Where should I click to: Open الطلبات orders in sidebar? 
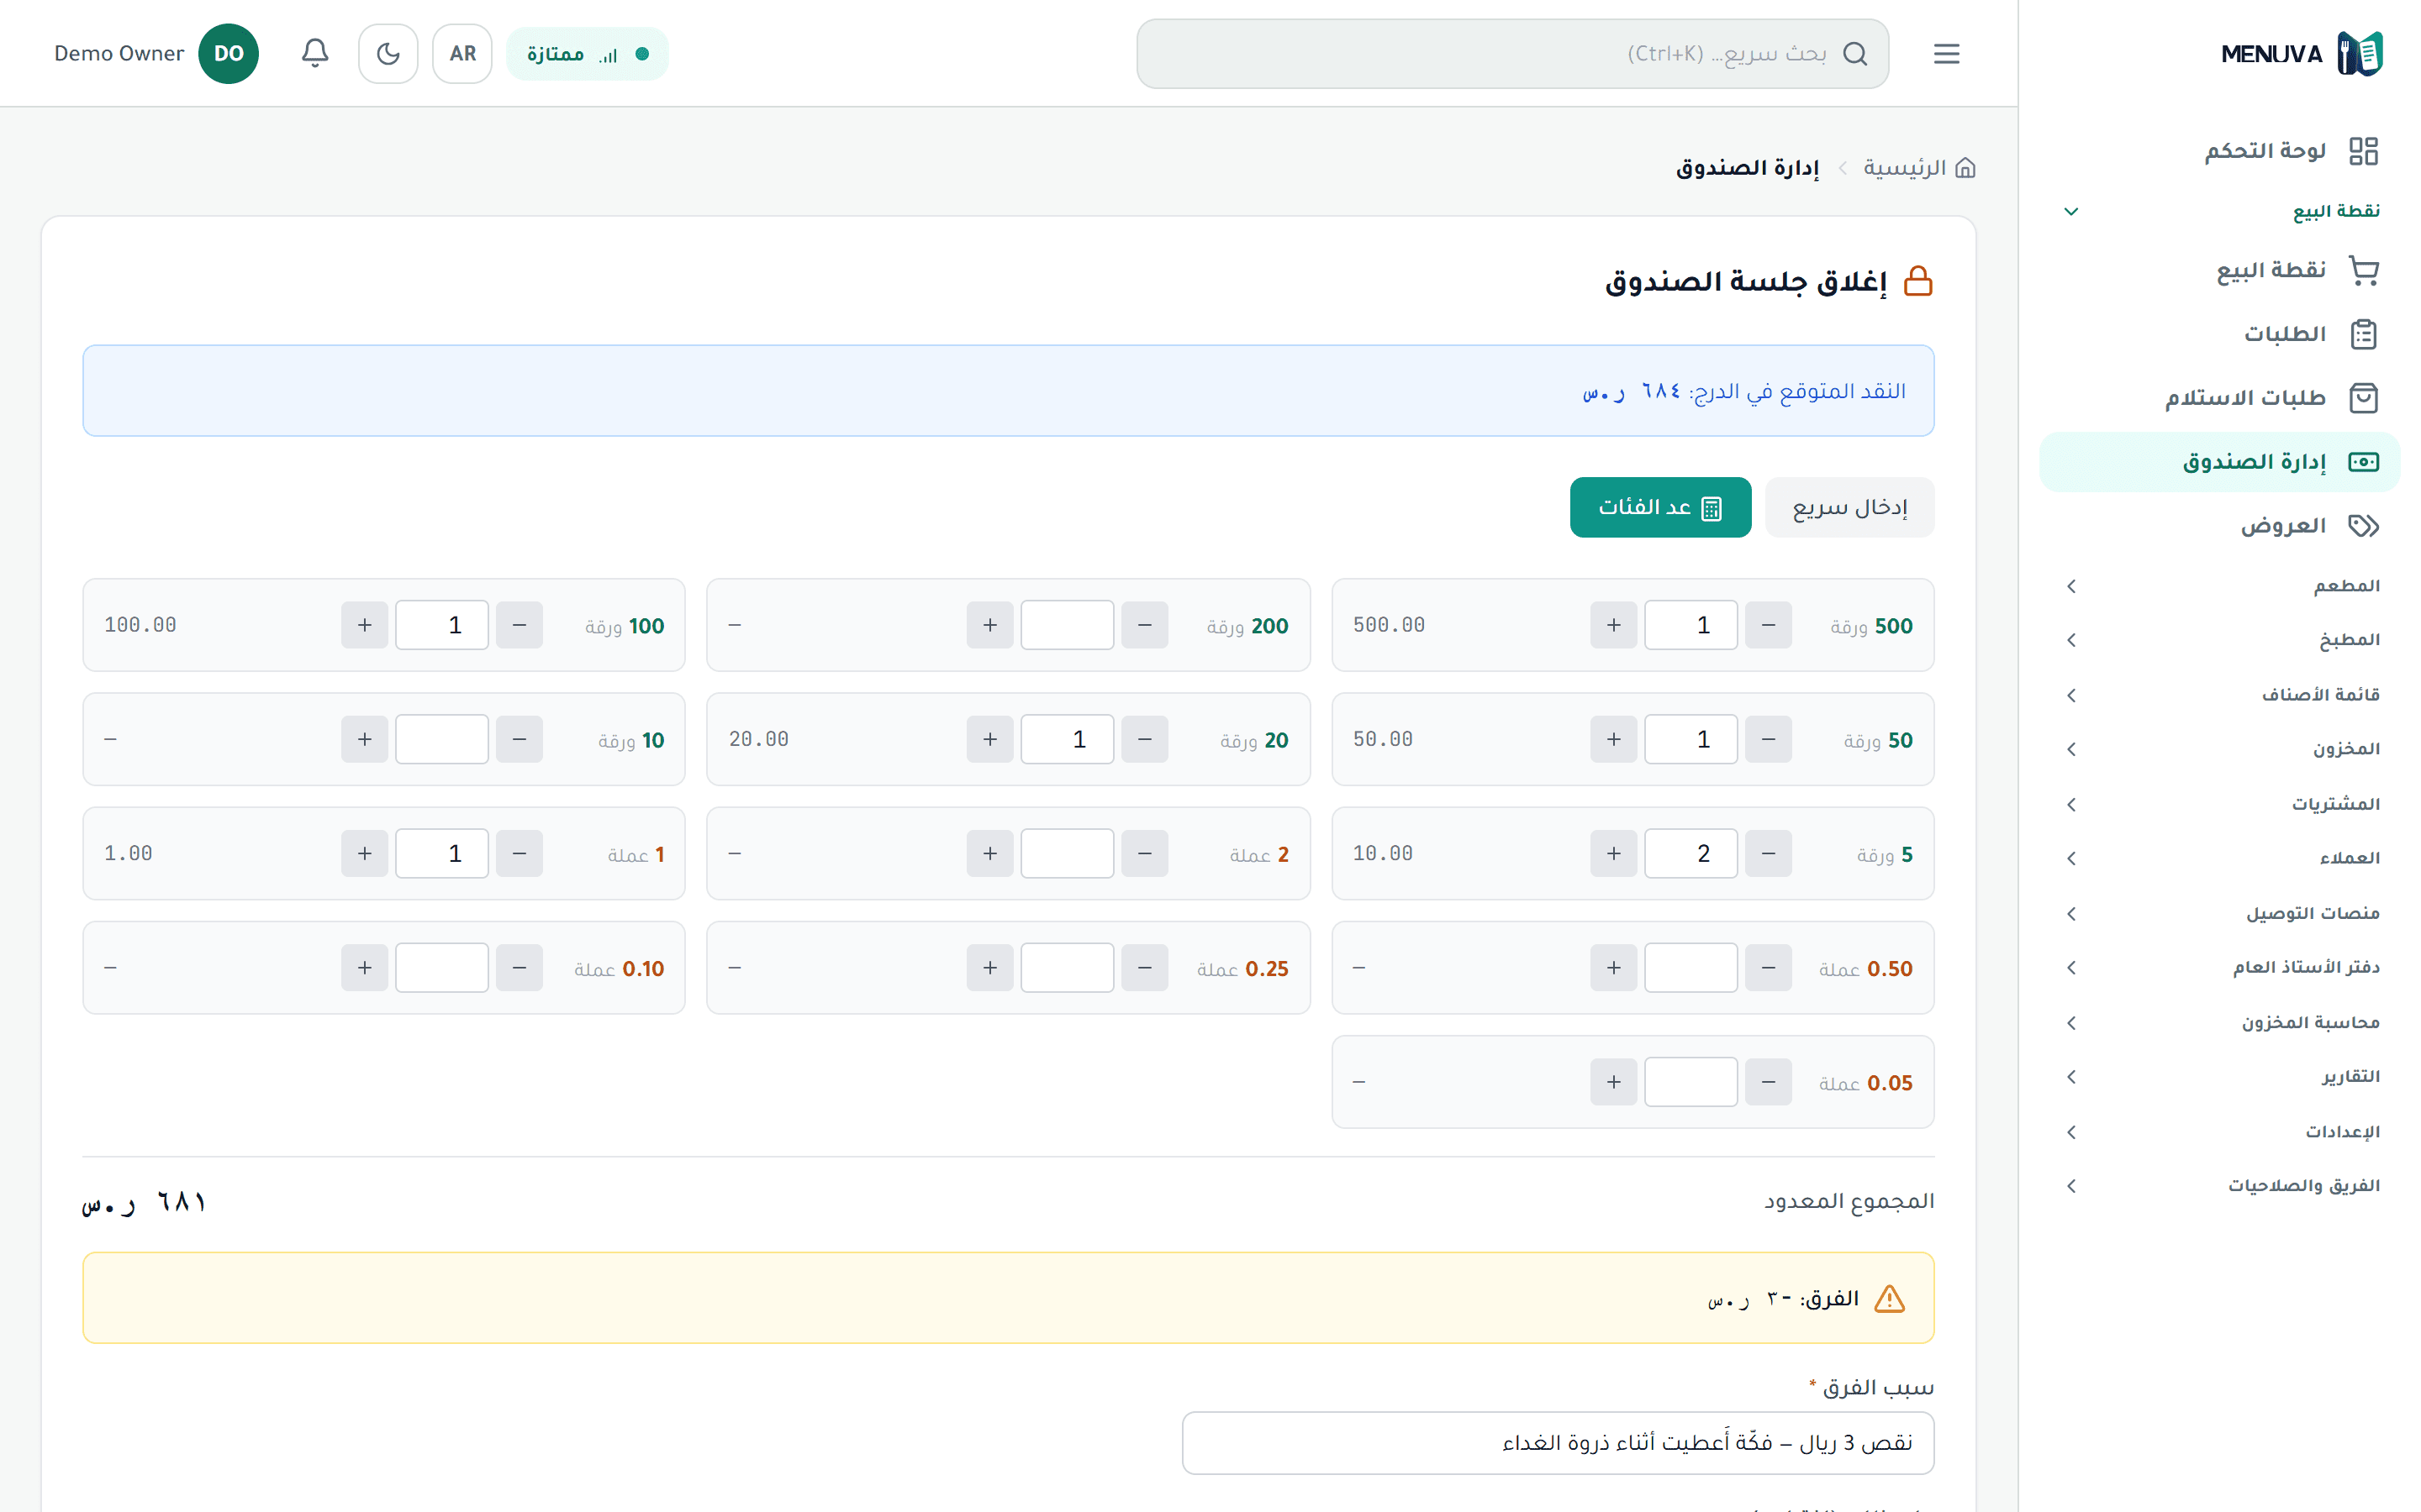tap(2220, 334)
